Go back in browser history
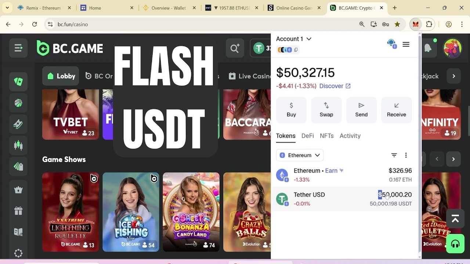Viewport: 470px width, 264px height. tap(8, 24)
